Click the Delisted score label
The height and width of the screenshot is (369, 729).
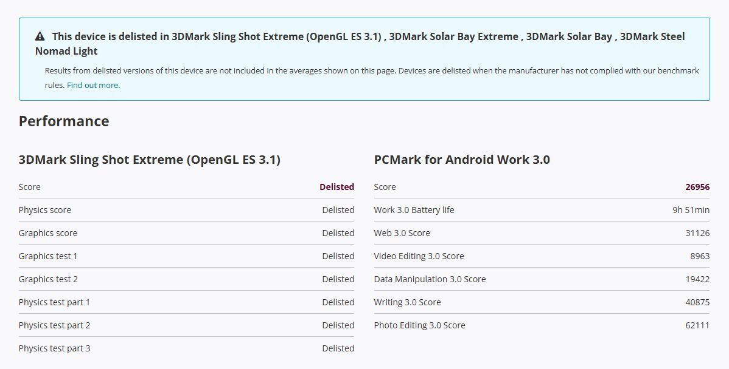click(337, 187)
